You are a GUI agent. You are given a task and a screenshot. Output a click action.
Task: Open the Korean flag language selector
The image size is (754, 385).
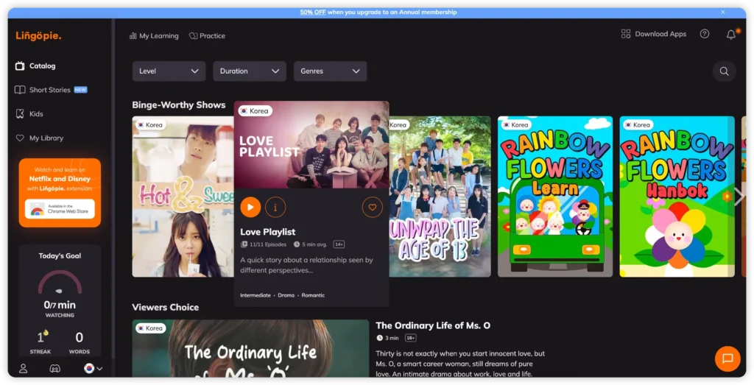click(x=93, y=369)
